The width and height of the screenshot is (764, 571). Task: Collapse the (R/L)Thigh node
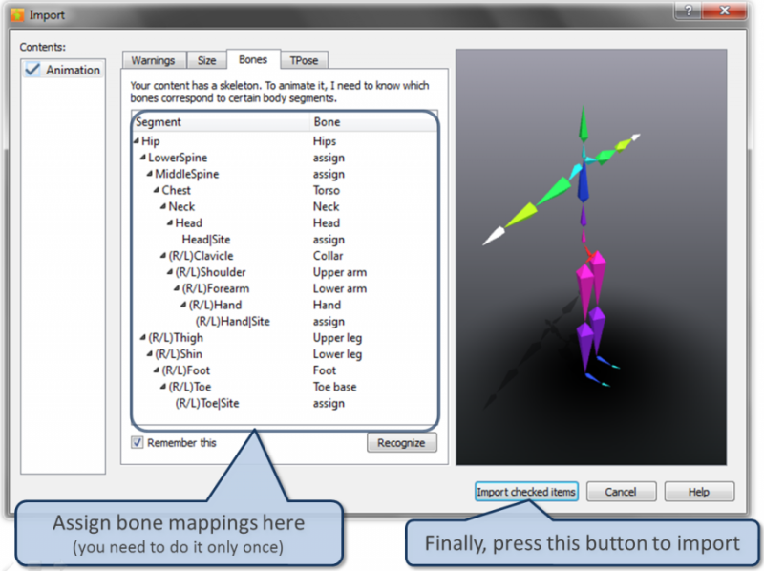click(x=142, y=337)
